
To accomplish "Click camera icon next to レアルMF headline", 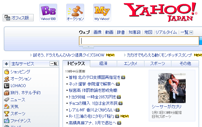I will [x=117, y=110].
